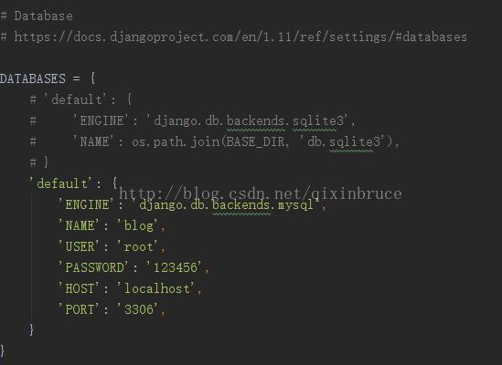The width and height of the screenshot is (502, 365).
Task: Click the 'blog' database name value
Action: pyautogui.click(x=139, y=225)
